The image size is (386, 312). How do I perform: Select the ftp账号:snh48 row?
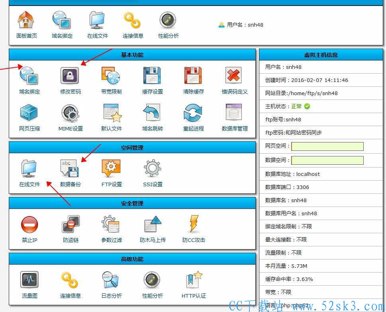[321, 119]
